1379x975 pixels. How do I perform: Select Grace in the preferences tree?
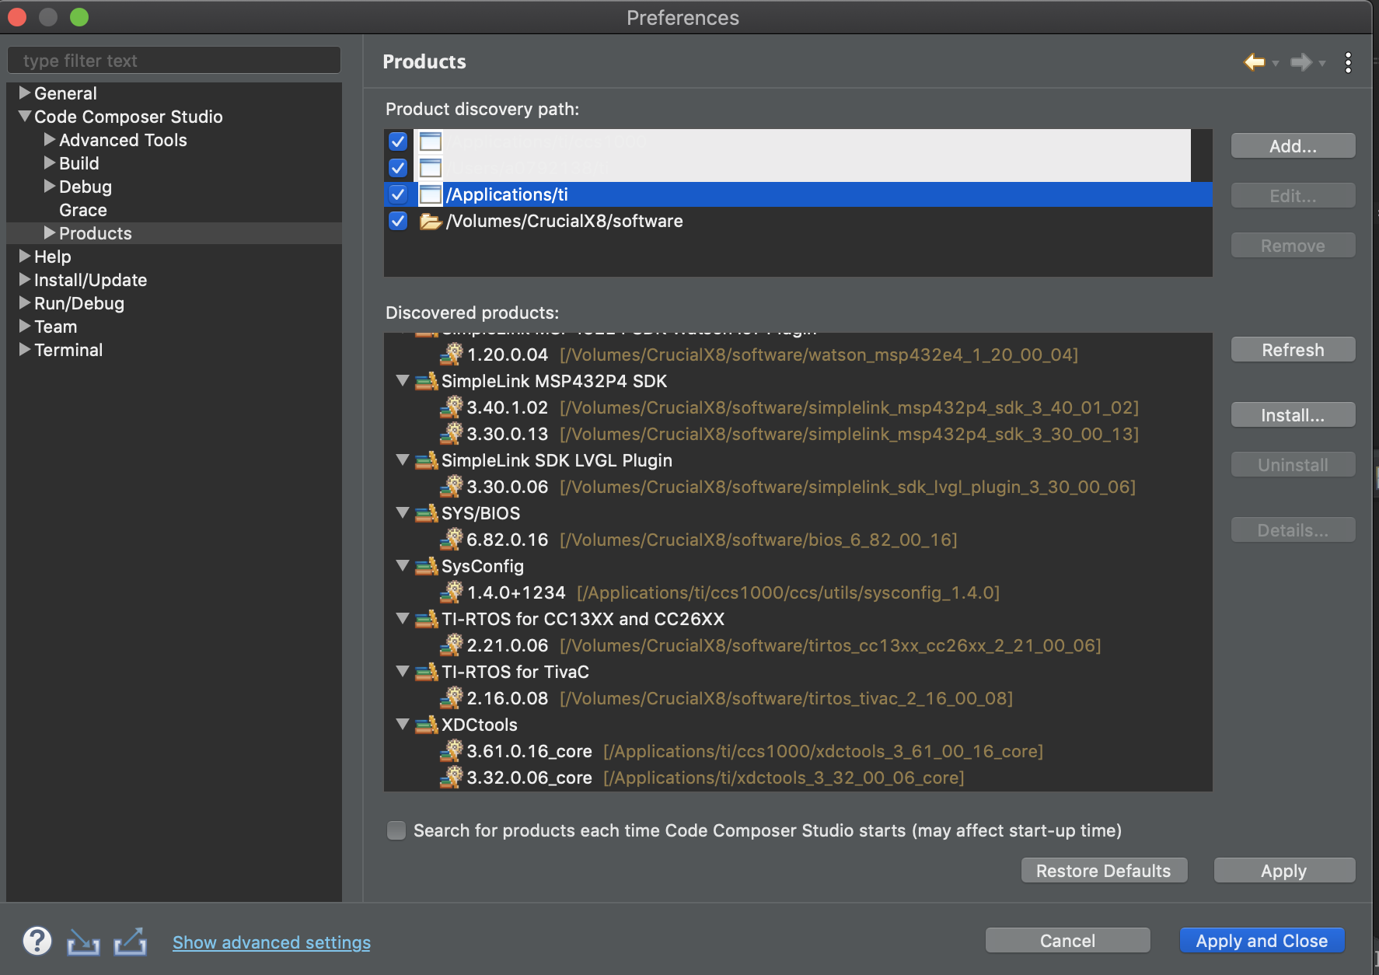coord(83,210)
